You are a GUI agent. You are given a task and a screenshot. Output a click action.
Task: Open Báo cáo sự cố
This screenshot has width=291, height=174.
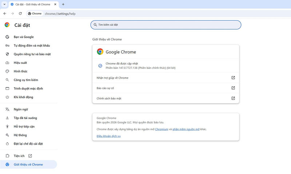tap(166, 88)
